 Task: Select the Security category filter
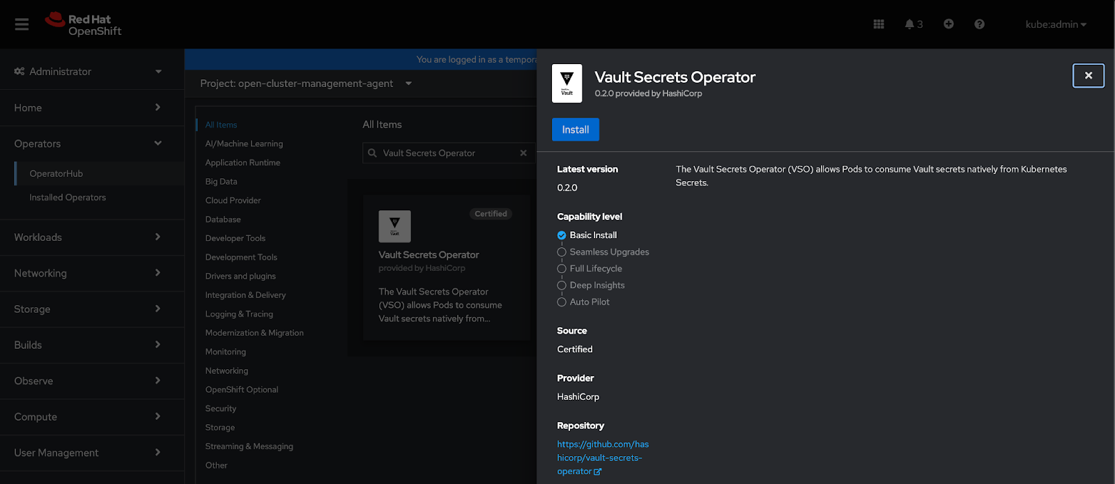(220, 409)
